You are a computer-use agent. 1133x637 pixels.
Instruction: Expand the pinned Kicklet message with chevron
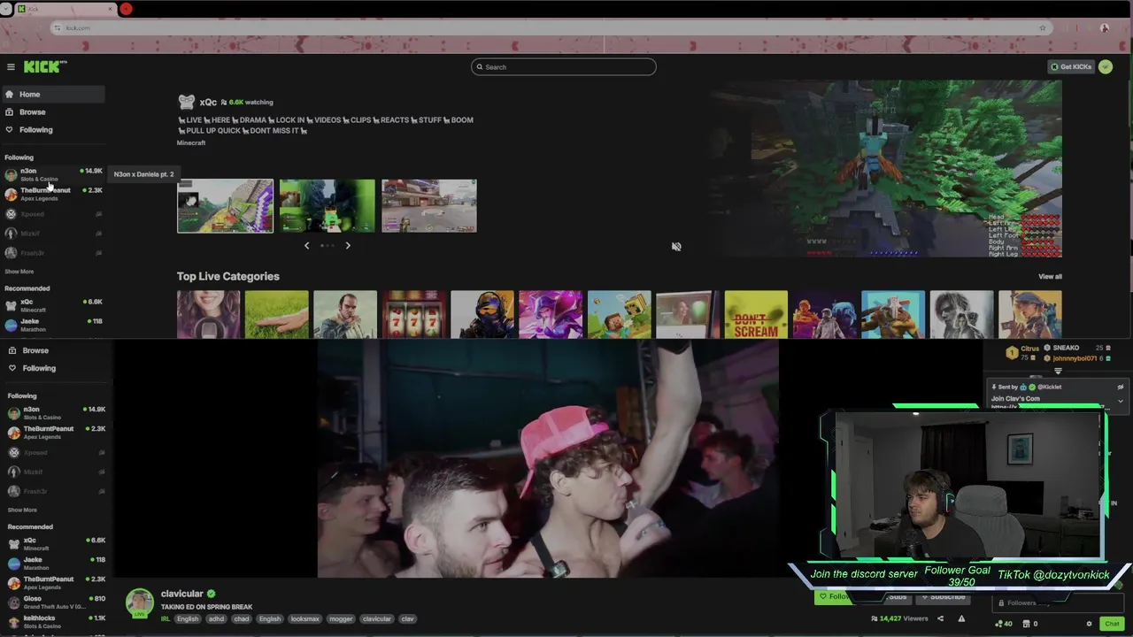tap(1120, 401)
